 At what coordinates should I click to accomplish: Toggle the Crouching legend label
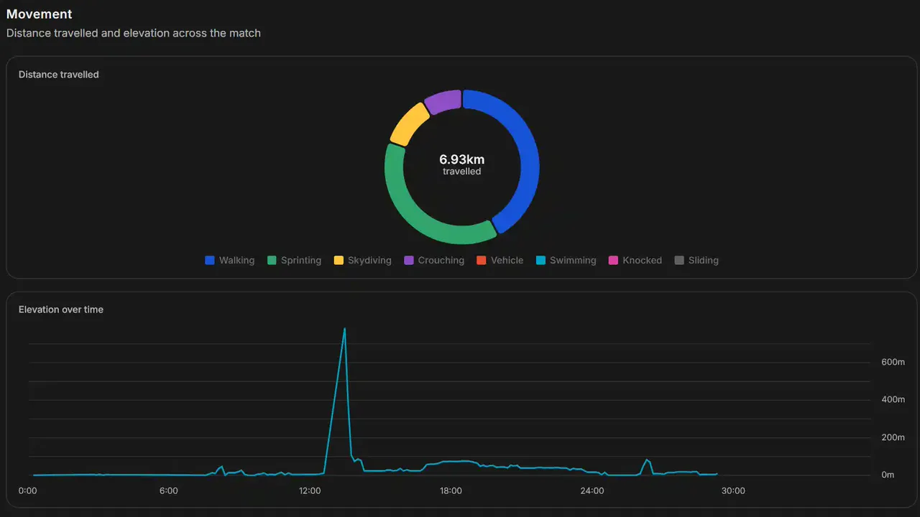click(441, 261)
